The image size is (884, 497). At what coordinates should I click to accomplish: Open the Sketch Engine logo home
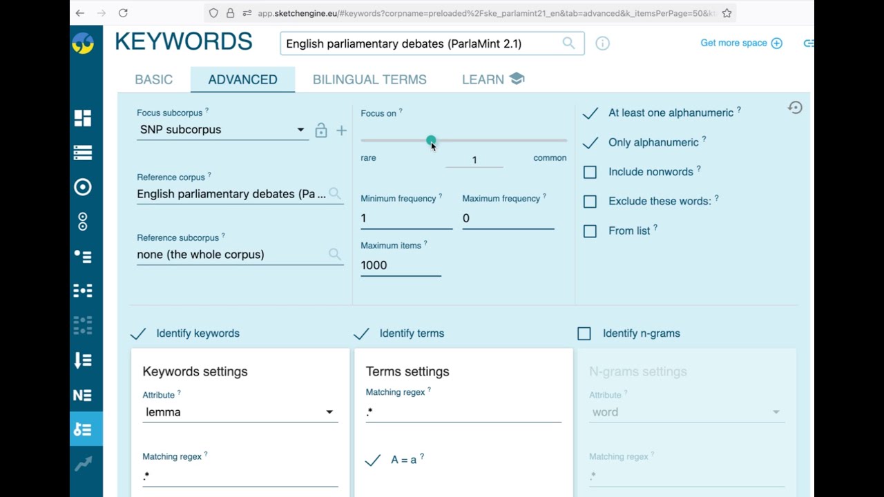[x=83, y=43]
